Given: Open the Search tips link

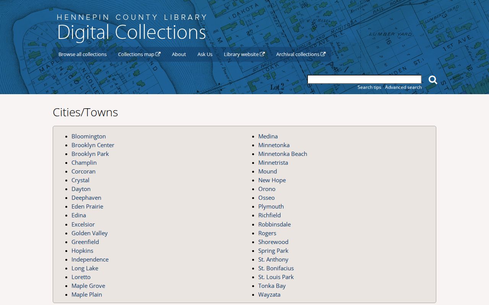Looking at the screenshot, I should tap(369, 87).
